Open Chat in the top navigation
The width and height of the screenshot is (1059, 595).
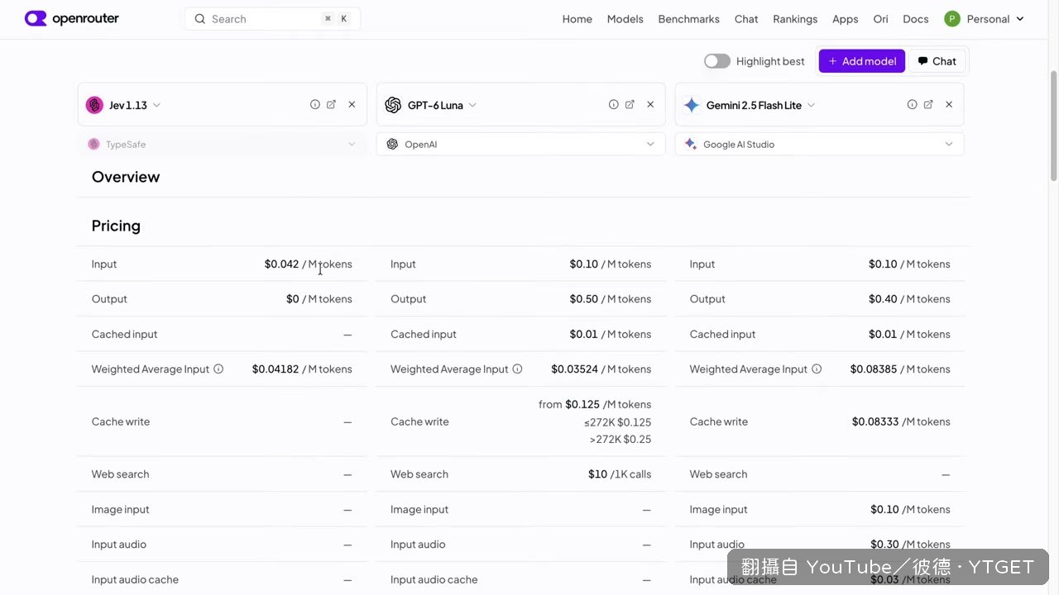[x=746, y=19]
